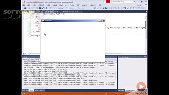
Task: Maximize the running MainWindow app window
Action: click(101, 21)
